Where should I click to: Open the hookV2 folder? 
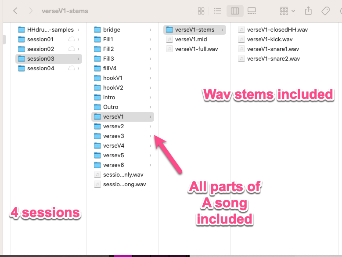pos(113,88)
